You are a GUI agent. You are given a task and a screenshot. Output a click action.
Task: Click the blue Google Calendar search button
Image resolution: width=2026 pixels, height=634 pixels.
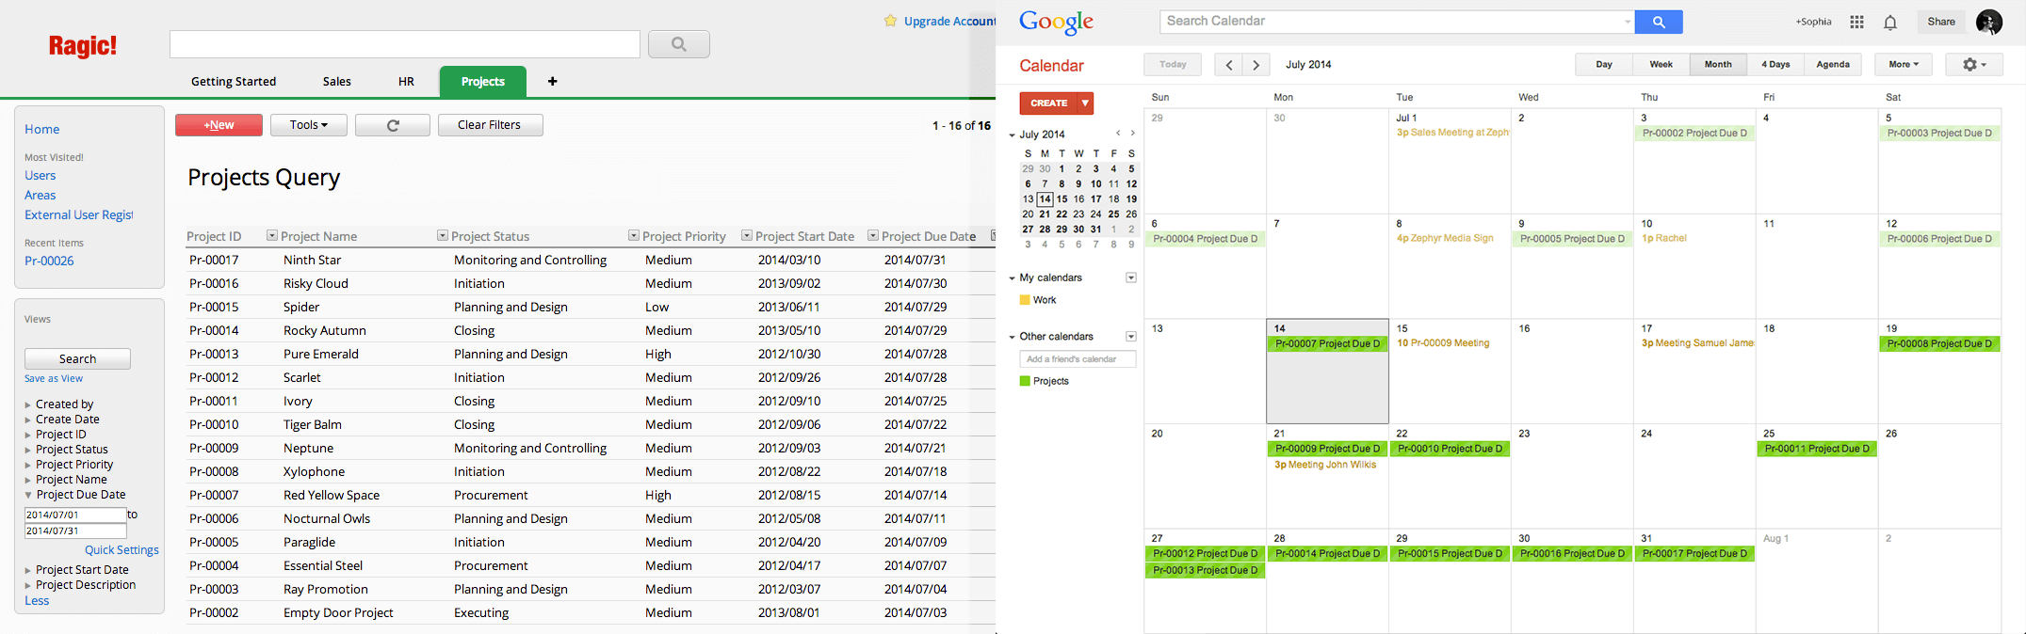click(x=1658, y=22)
